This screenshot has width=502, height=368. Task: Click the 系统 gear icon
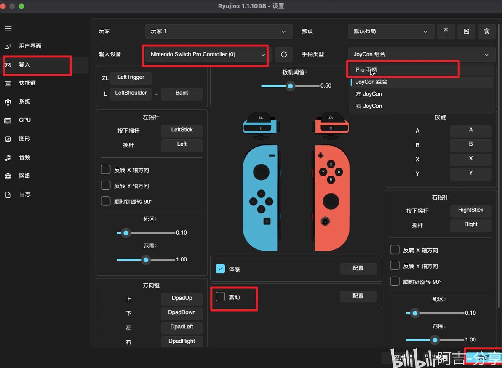pos(8,102)
